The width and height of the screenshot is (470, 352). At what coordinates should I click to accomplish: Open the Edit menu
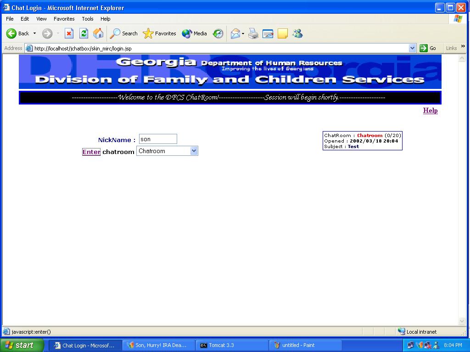(25, 19)
